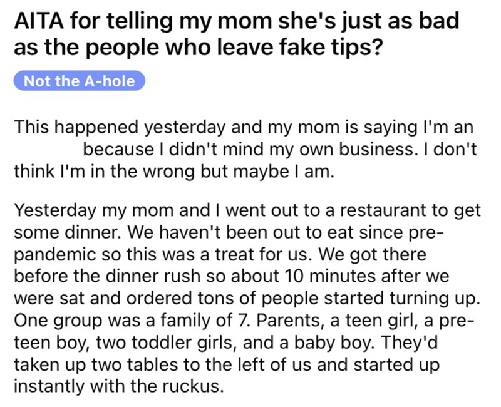Click the censored blank before 'because I didn't'

coord(48,149)
